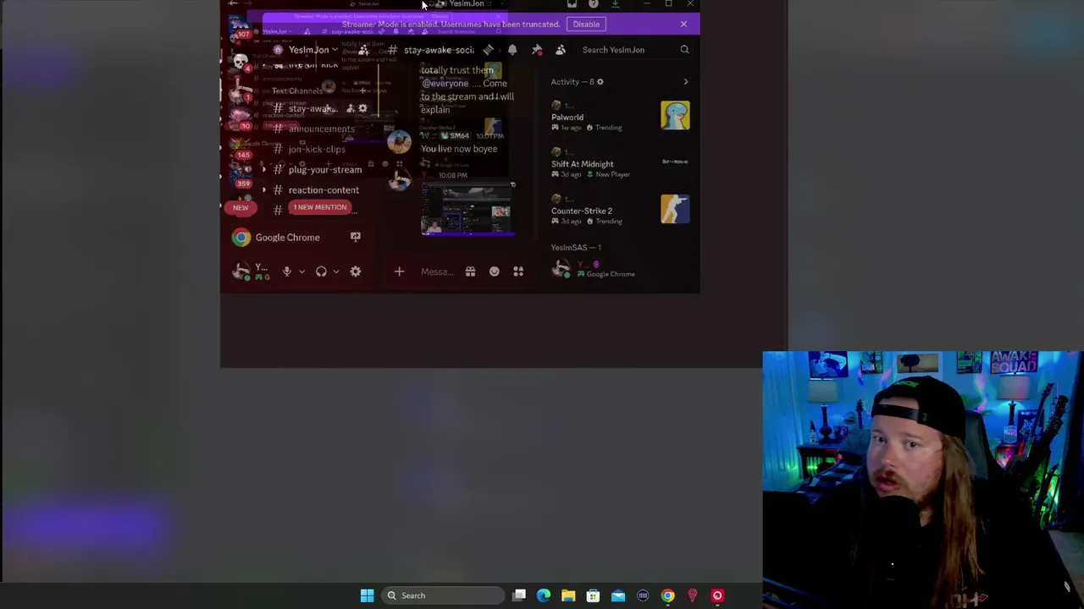Open server with the 145 badge
This screenshot has height=609, width=1084.
242,146
